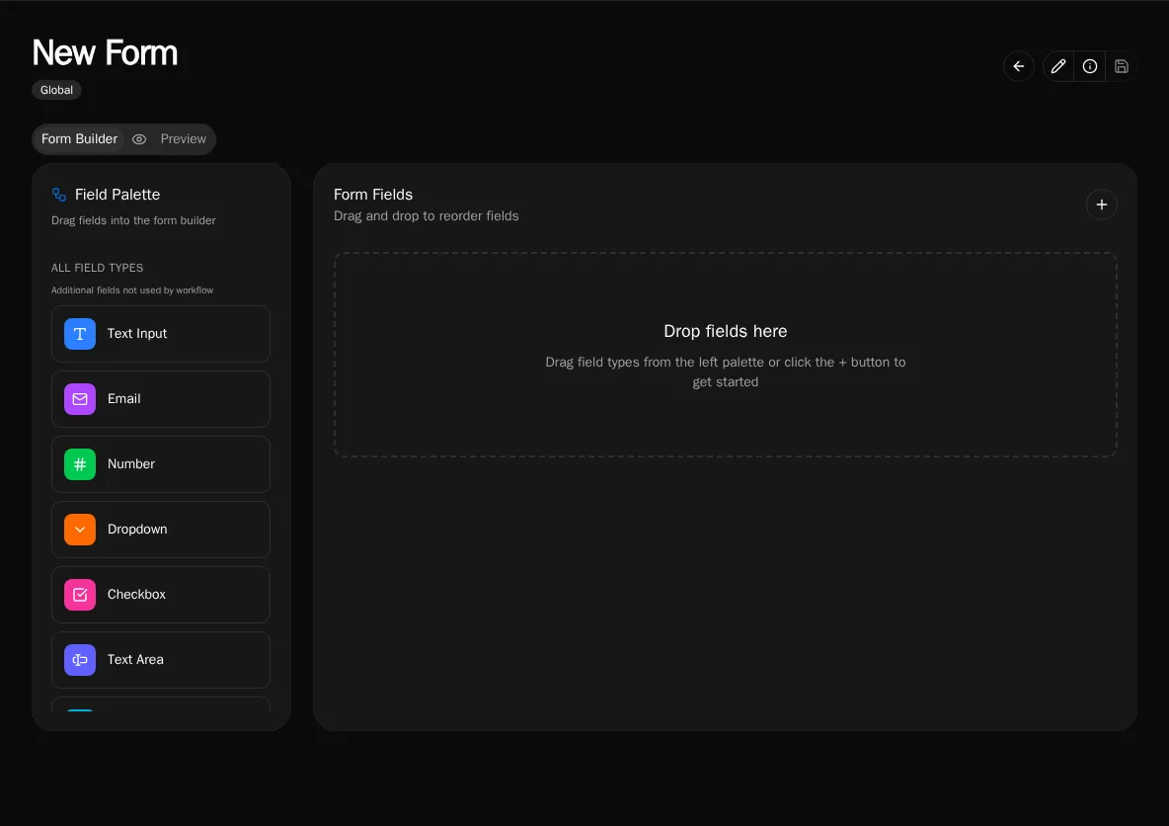Click the Field Palette header icon

point(59,195)
